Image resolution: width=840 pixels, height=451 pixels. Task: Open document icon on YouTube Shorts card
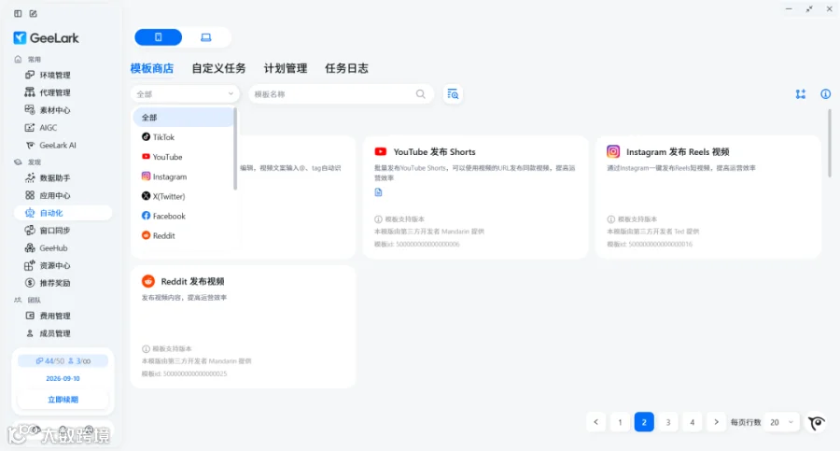point(378,192)
